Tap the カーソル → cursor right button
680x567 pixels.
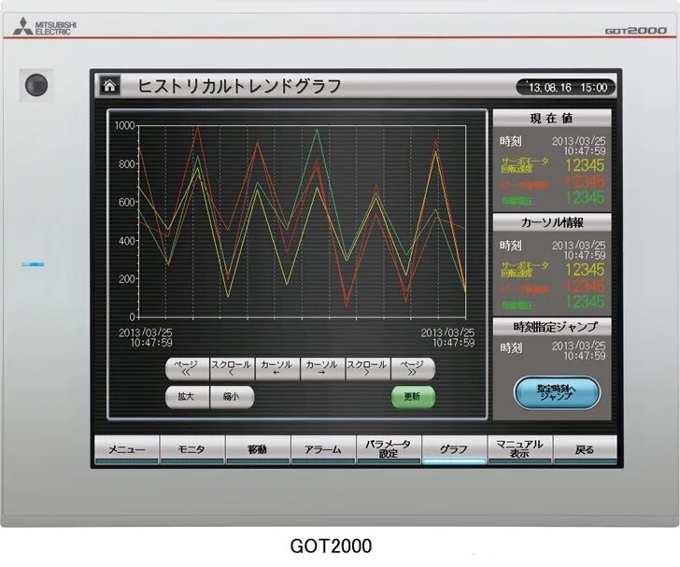coord(322,369)
